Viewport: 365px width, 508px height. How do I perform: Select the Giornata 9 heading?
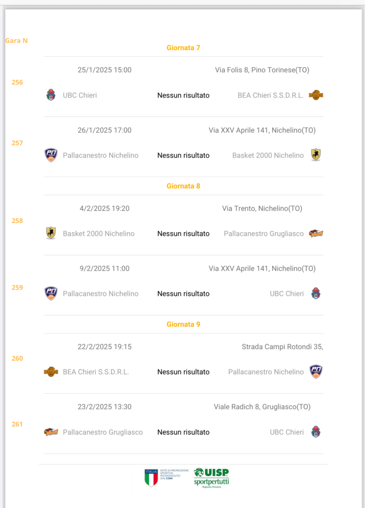(184, 324)
